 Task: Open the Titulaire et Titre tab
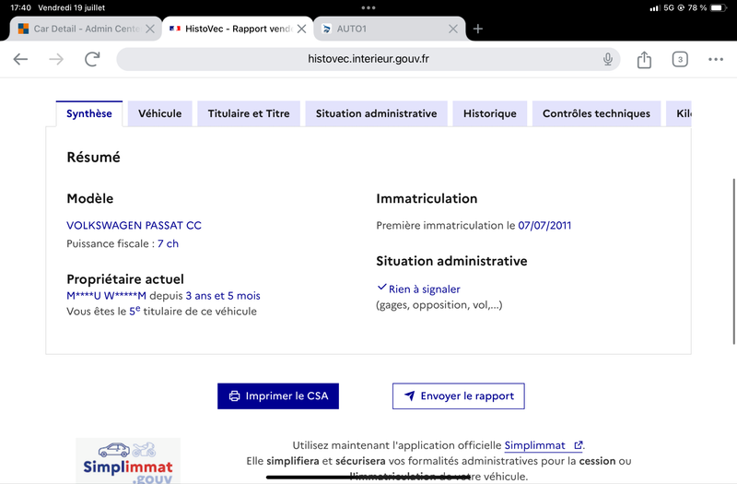click(x=249, y=113)
